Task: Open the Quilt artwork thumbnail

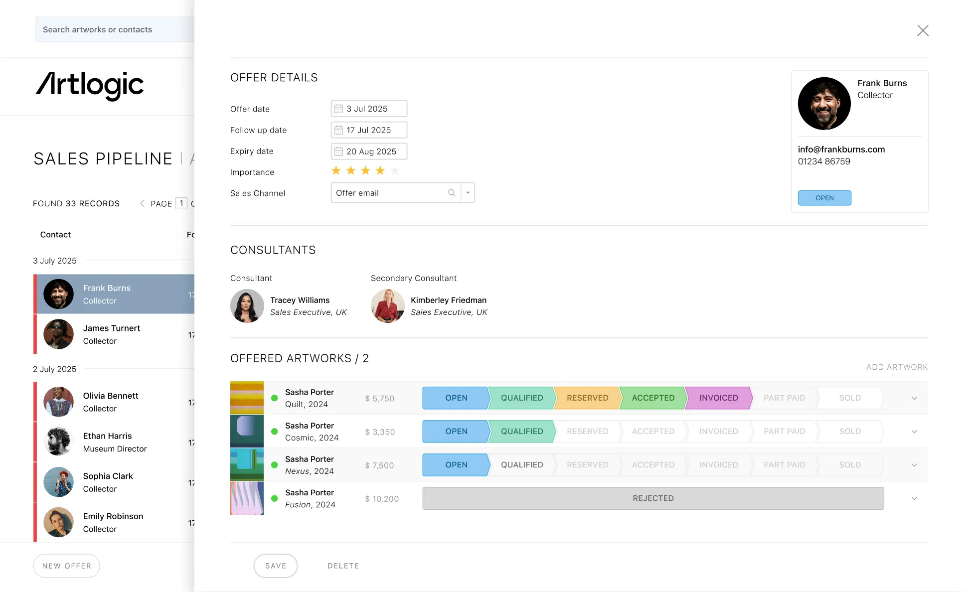Action: 247,398
